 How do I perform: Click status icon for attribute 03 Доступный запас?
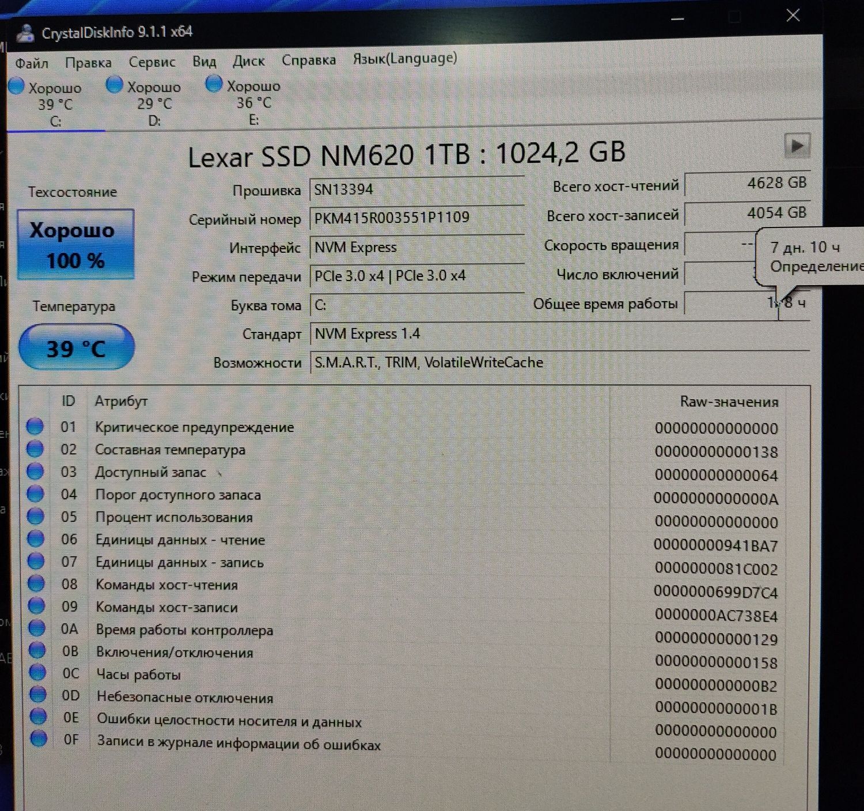[35, 471]
